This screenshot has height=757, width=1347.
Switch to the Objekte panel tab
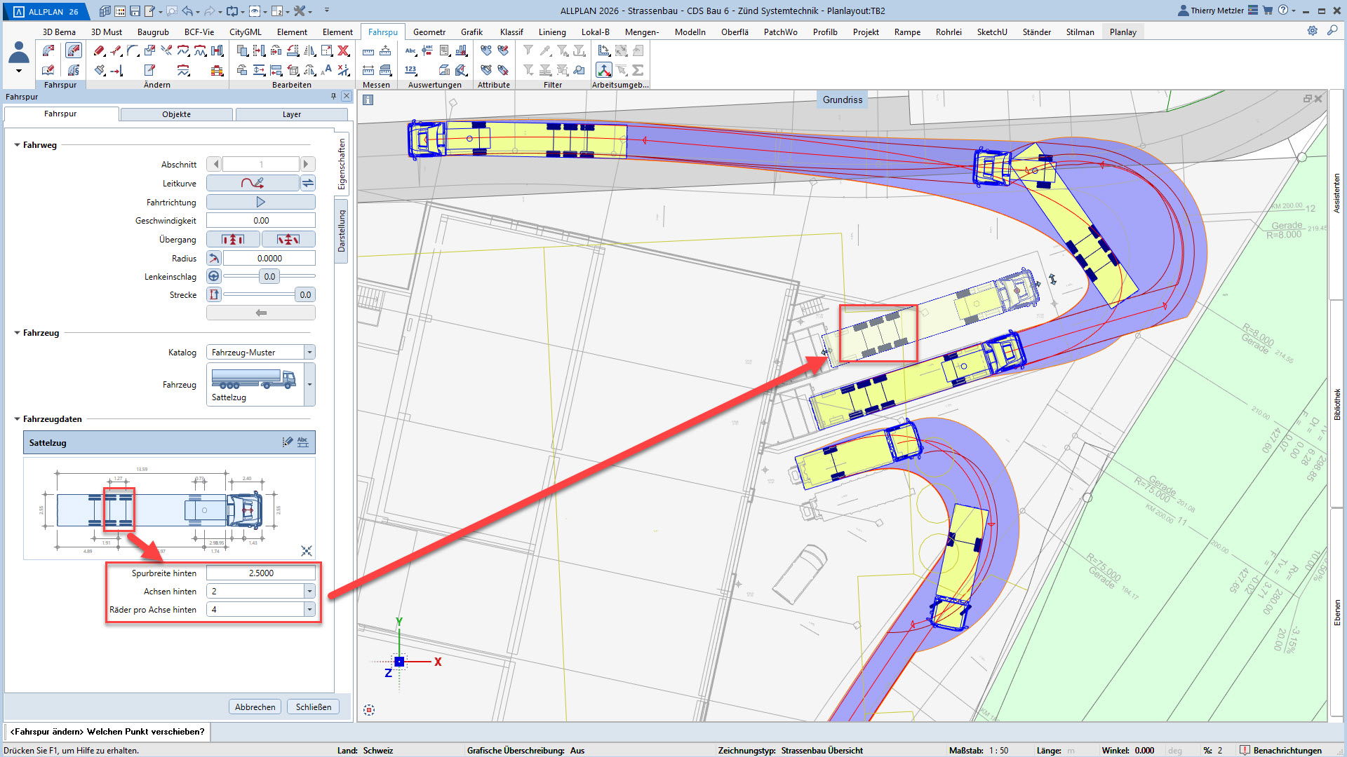[x=176, y=114]
